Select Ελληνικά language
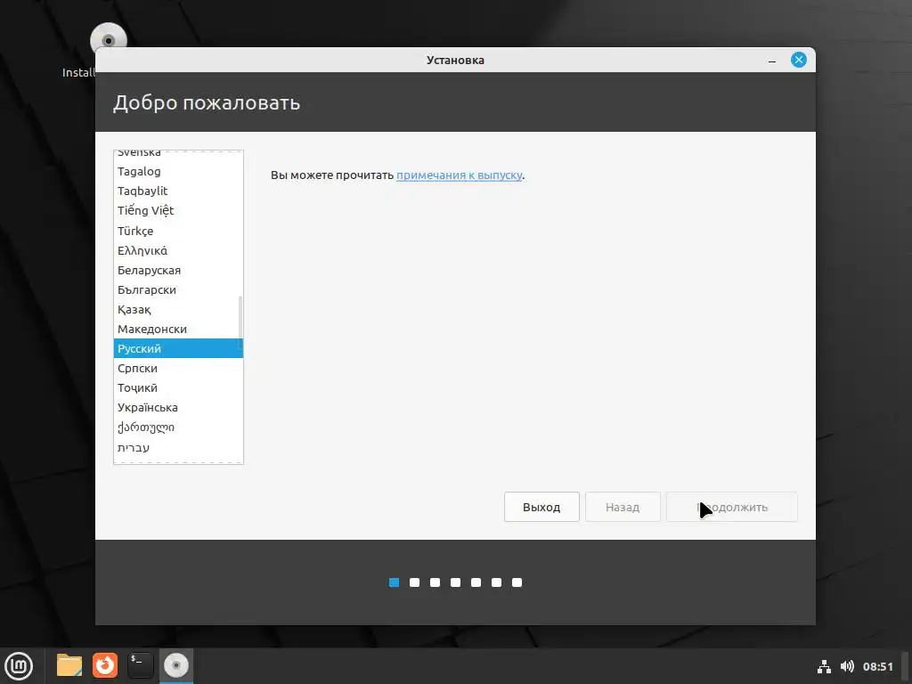The height and width of the screenshot is (684, 912). [x=178, y=250]
